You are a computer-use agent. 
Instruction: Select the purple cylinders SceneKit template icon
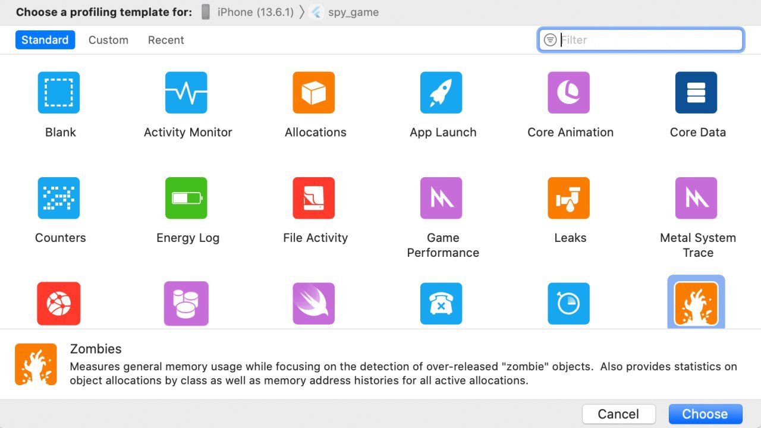point(186,304)
